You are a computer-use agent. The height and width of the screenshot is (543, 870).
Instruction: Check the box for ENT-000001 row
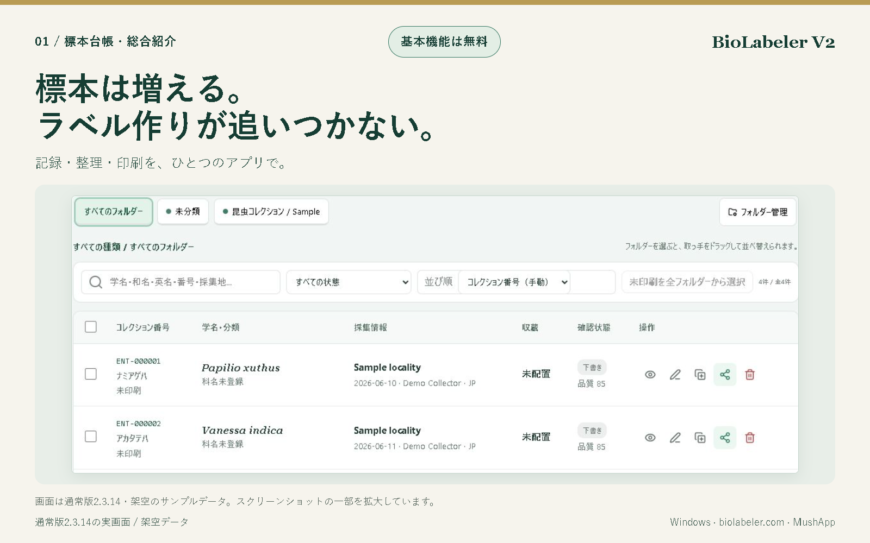[91, 374]
